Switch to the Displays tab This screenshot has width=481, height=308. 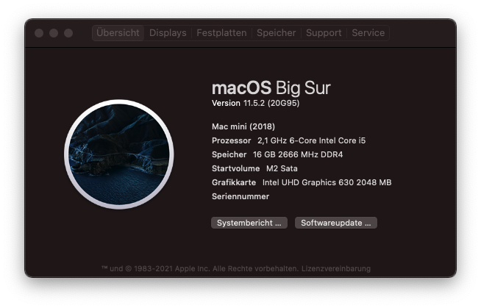tap(168, 33)
